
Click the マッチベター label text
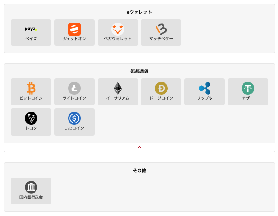tap(161, 39)
